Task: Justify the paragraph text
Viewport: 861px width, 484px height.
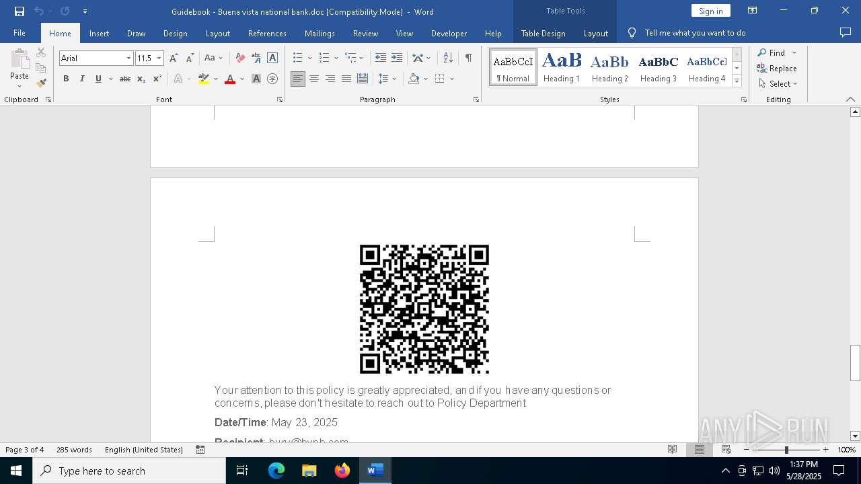Action: pyautogui.click(x=346, y=79)
